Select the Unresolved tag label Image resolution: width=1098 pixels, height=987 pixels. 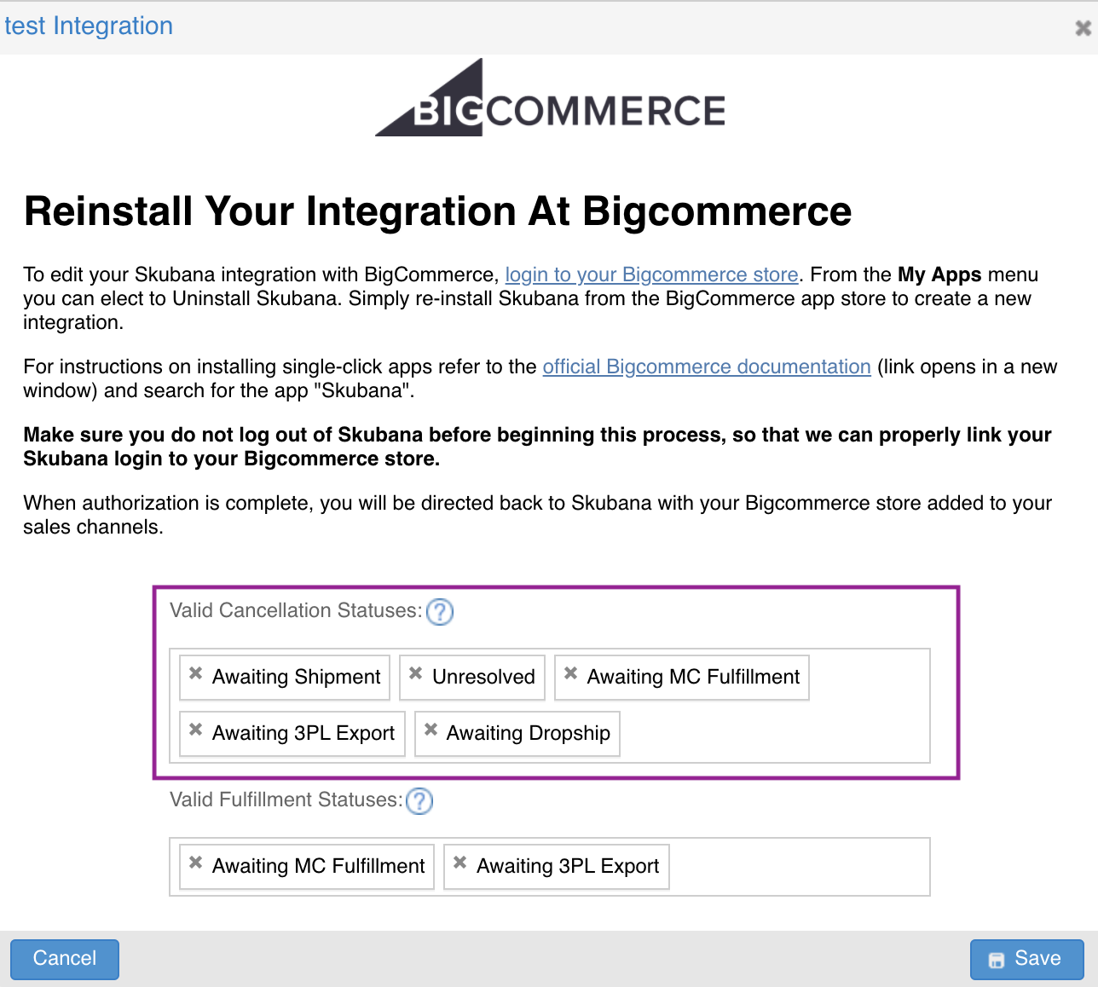click(483, 677)
